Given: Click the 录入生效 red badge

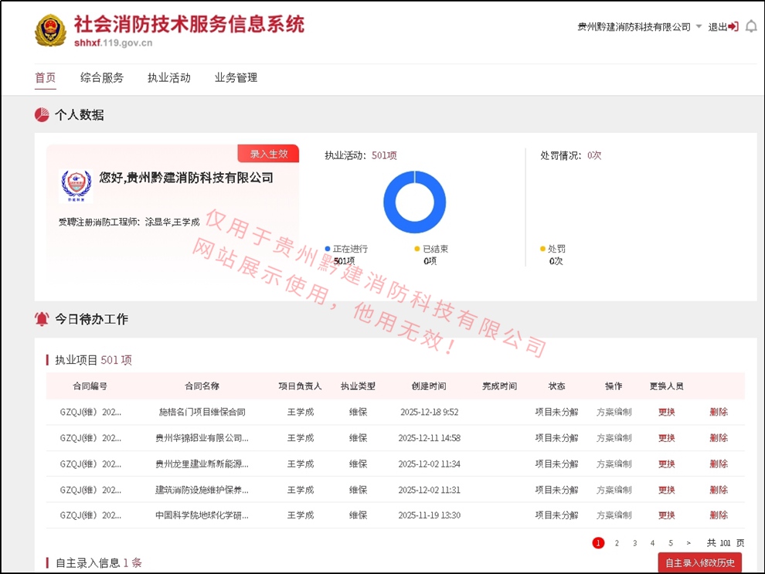Looking at the screenshot, I should (268, 154).
